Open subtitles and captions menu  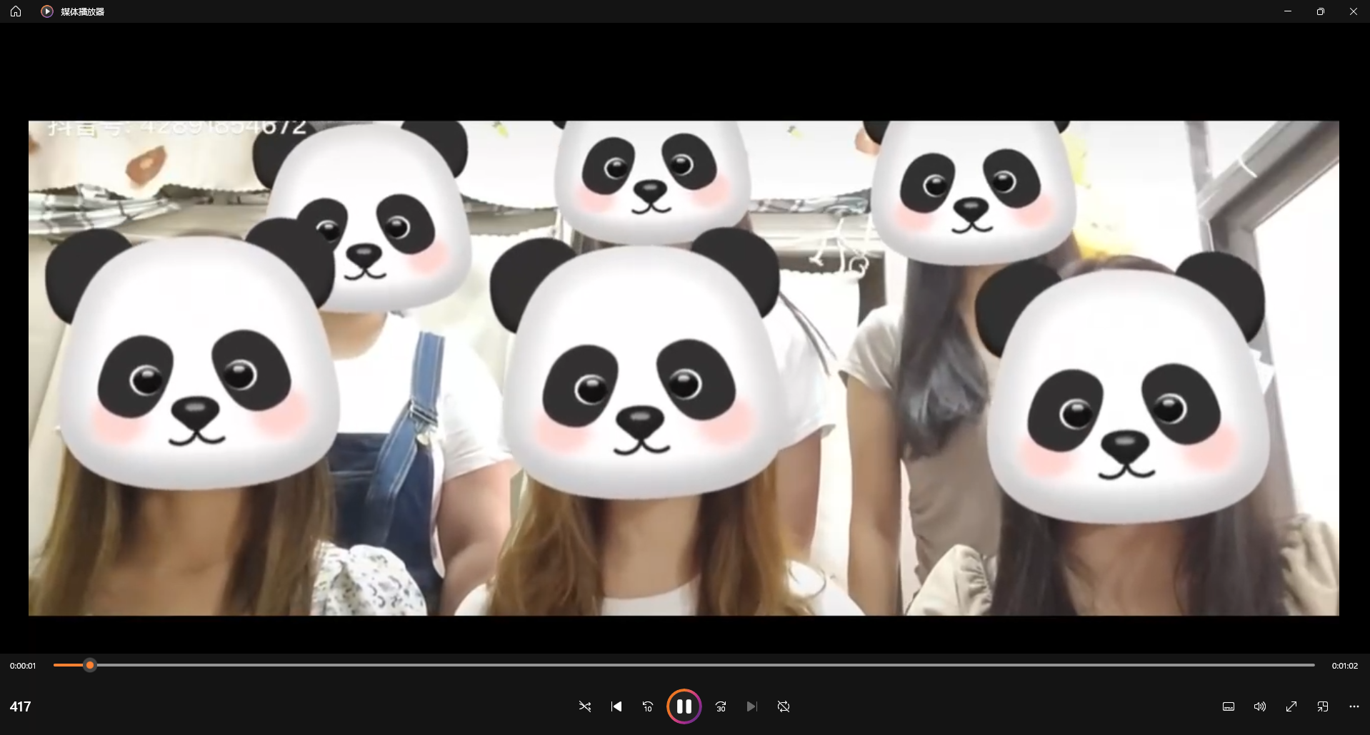click(1229, 706)
